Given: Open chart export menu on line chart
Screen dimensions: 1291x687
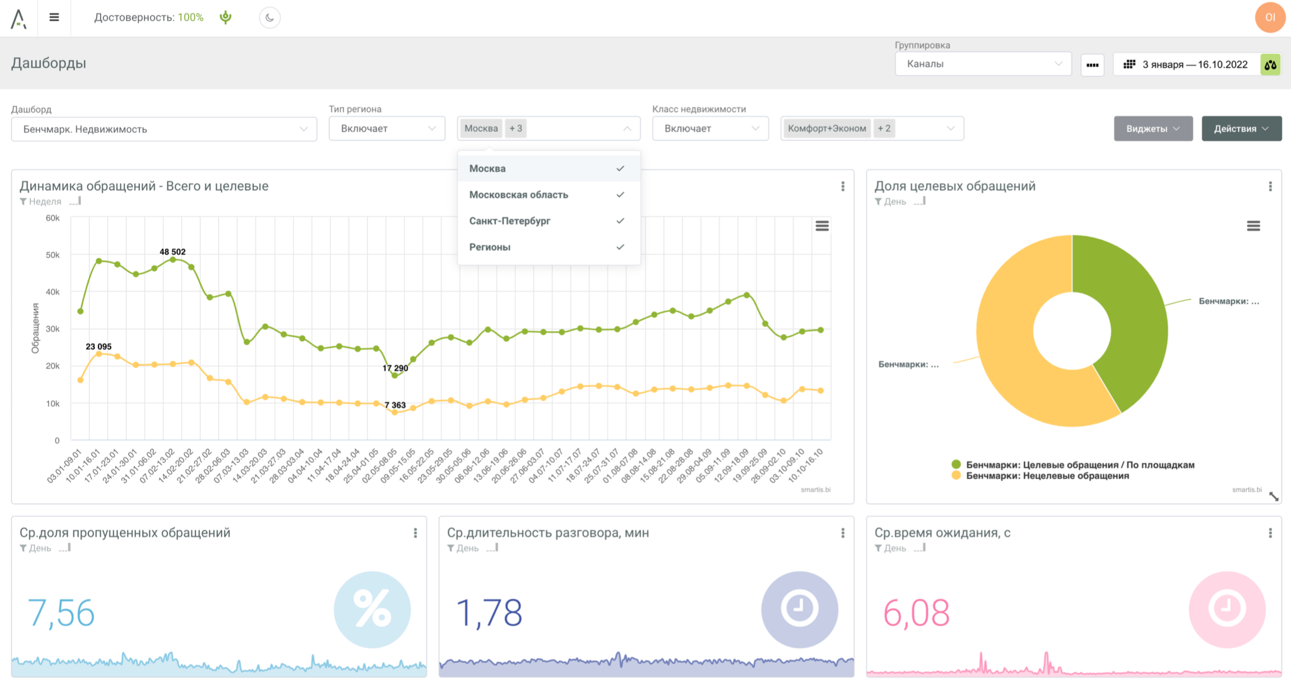Looking at the screenshot, I should (822, 226).
